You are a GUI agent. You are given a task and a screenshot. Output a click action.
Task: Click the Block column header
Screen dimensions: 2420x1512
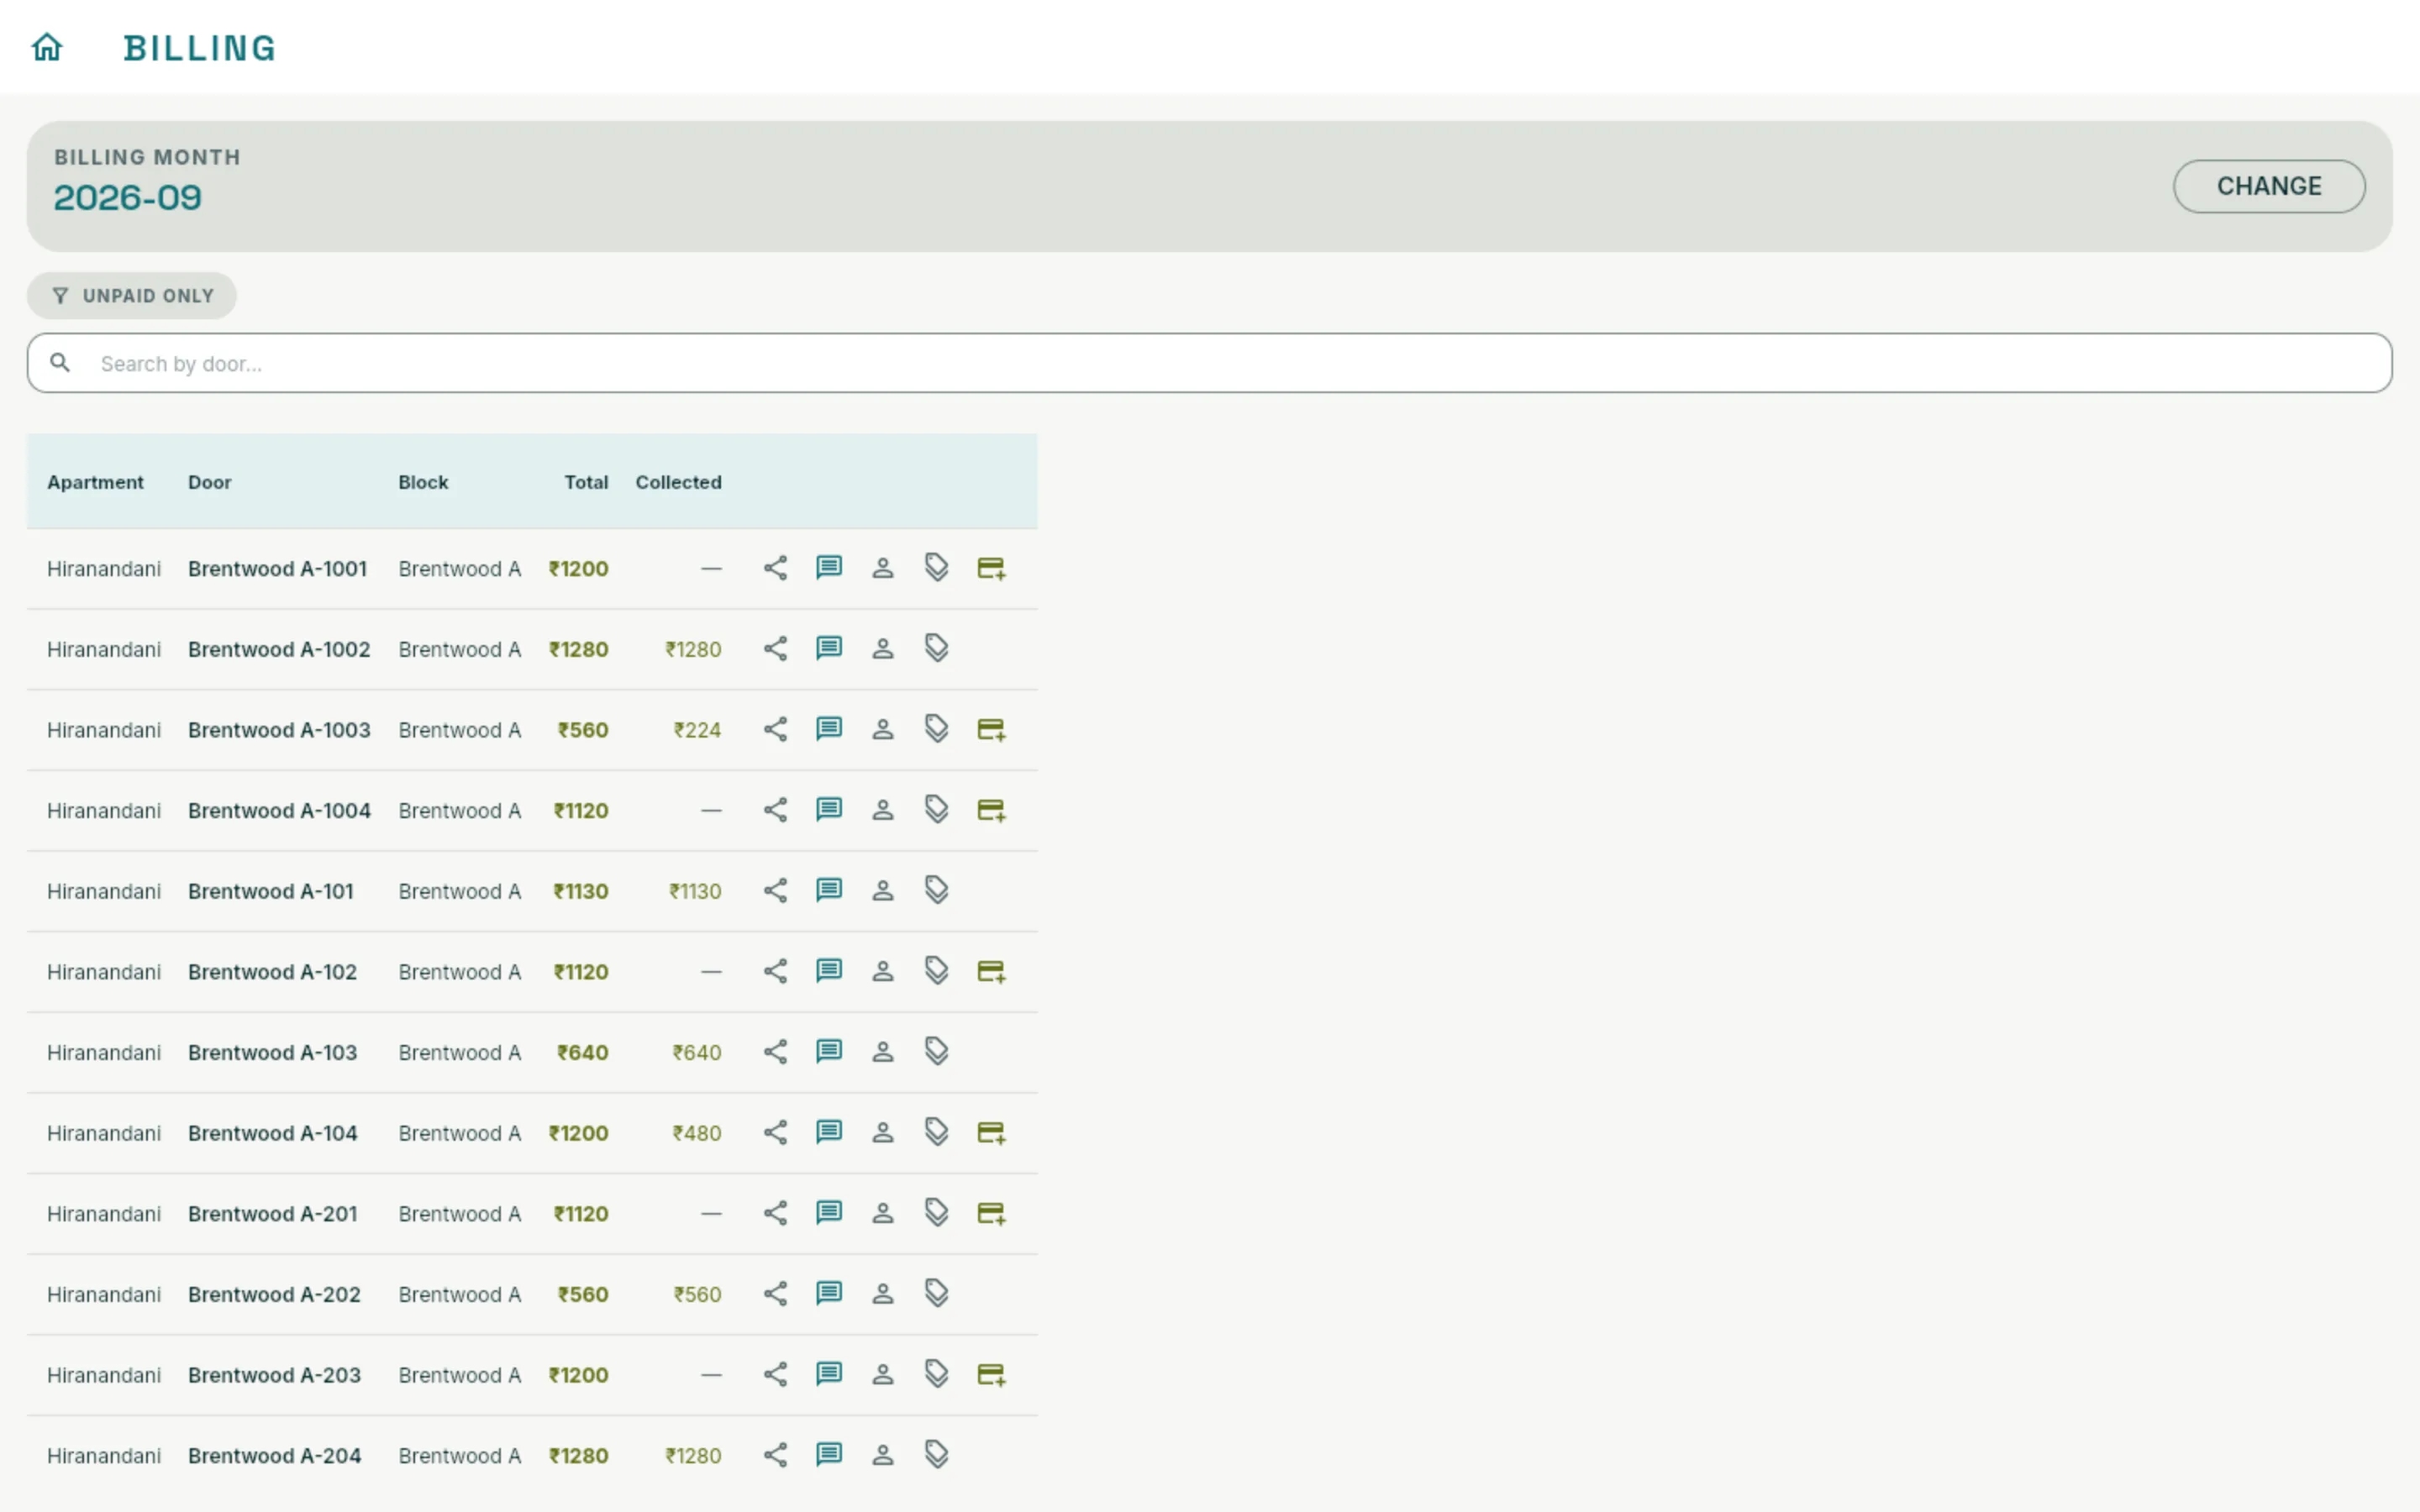point(423,482)
